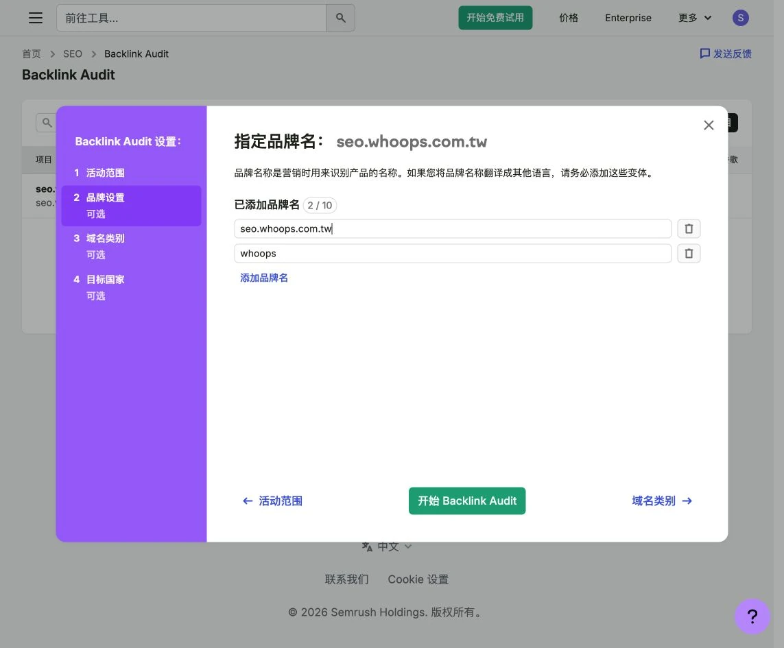Open user avatar S account menu
784x648 pixels.
[741, 18]
